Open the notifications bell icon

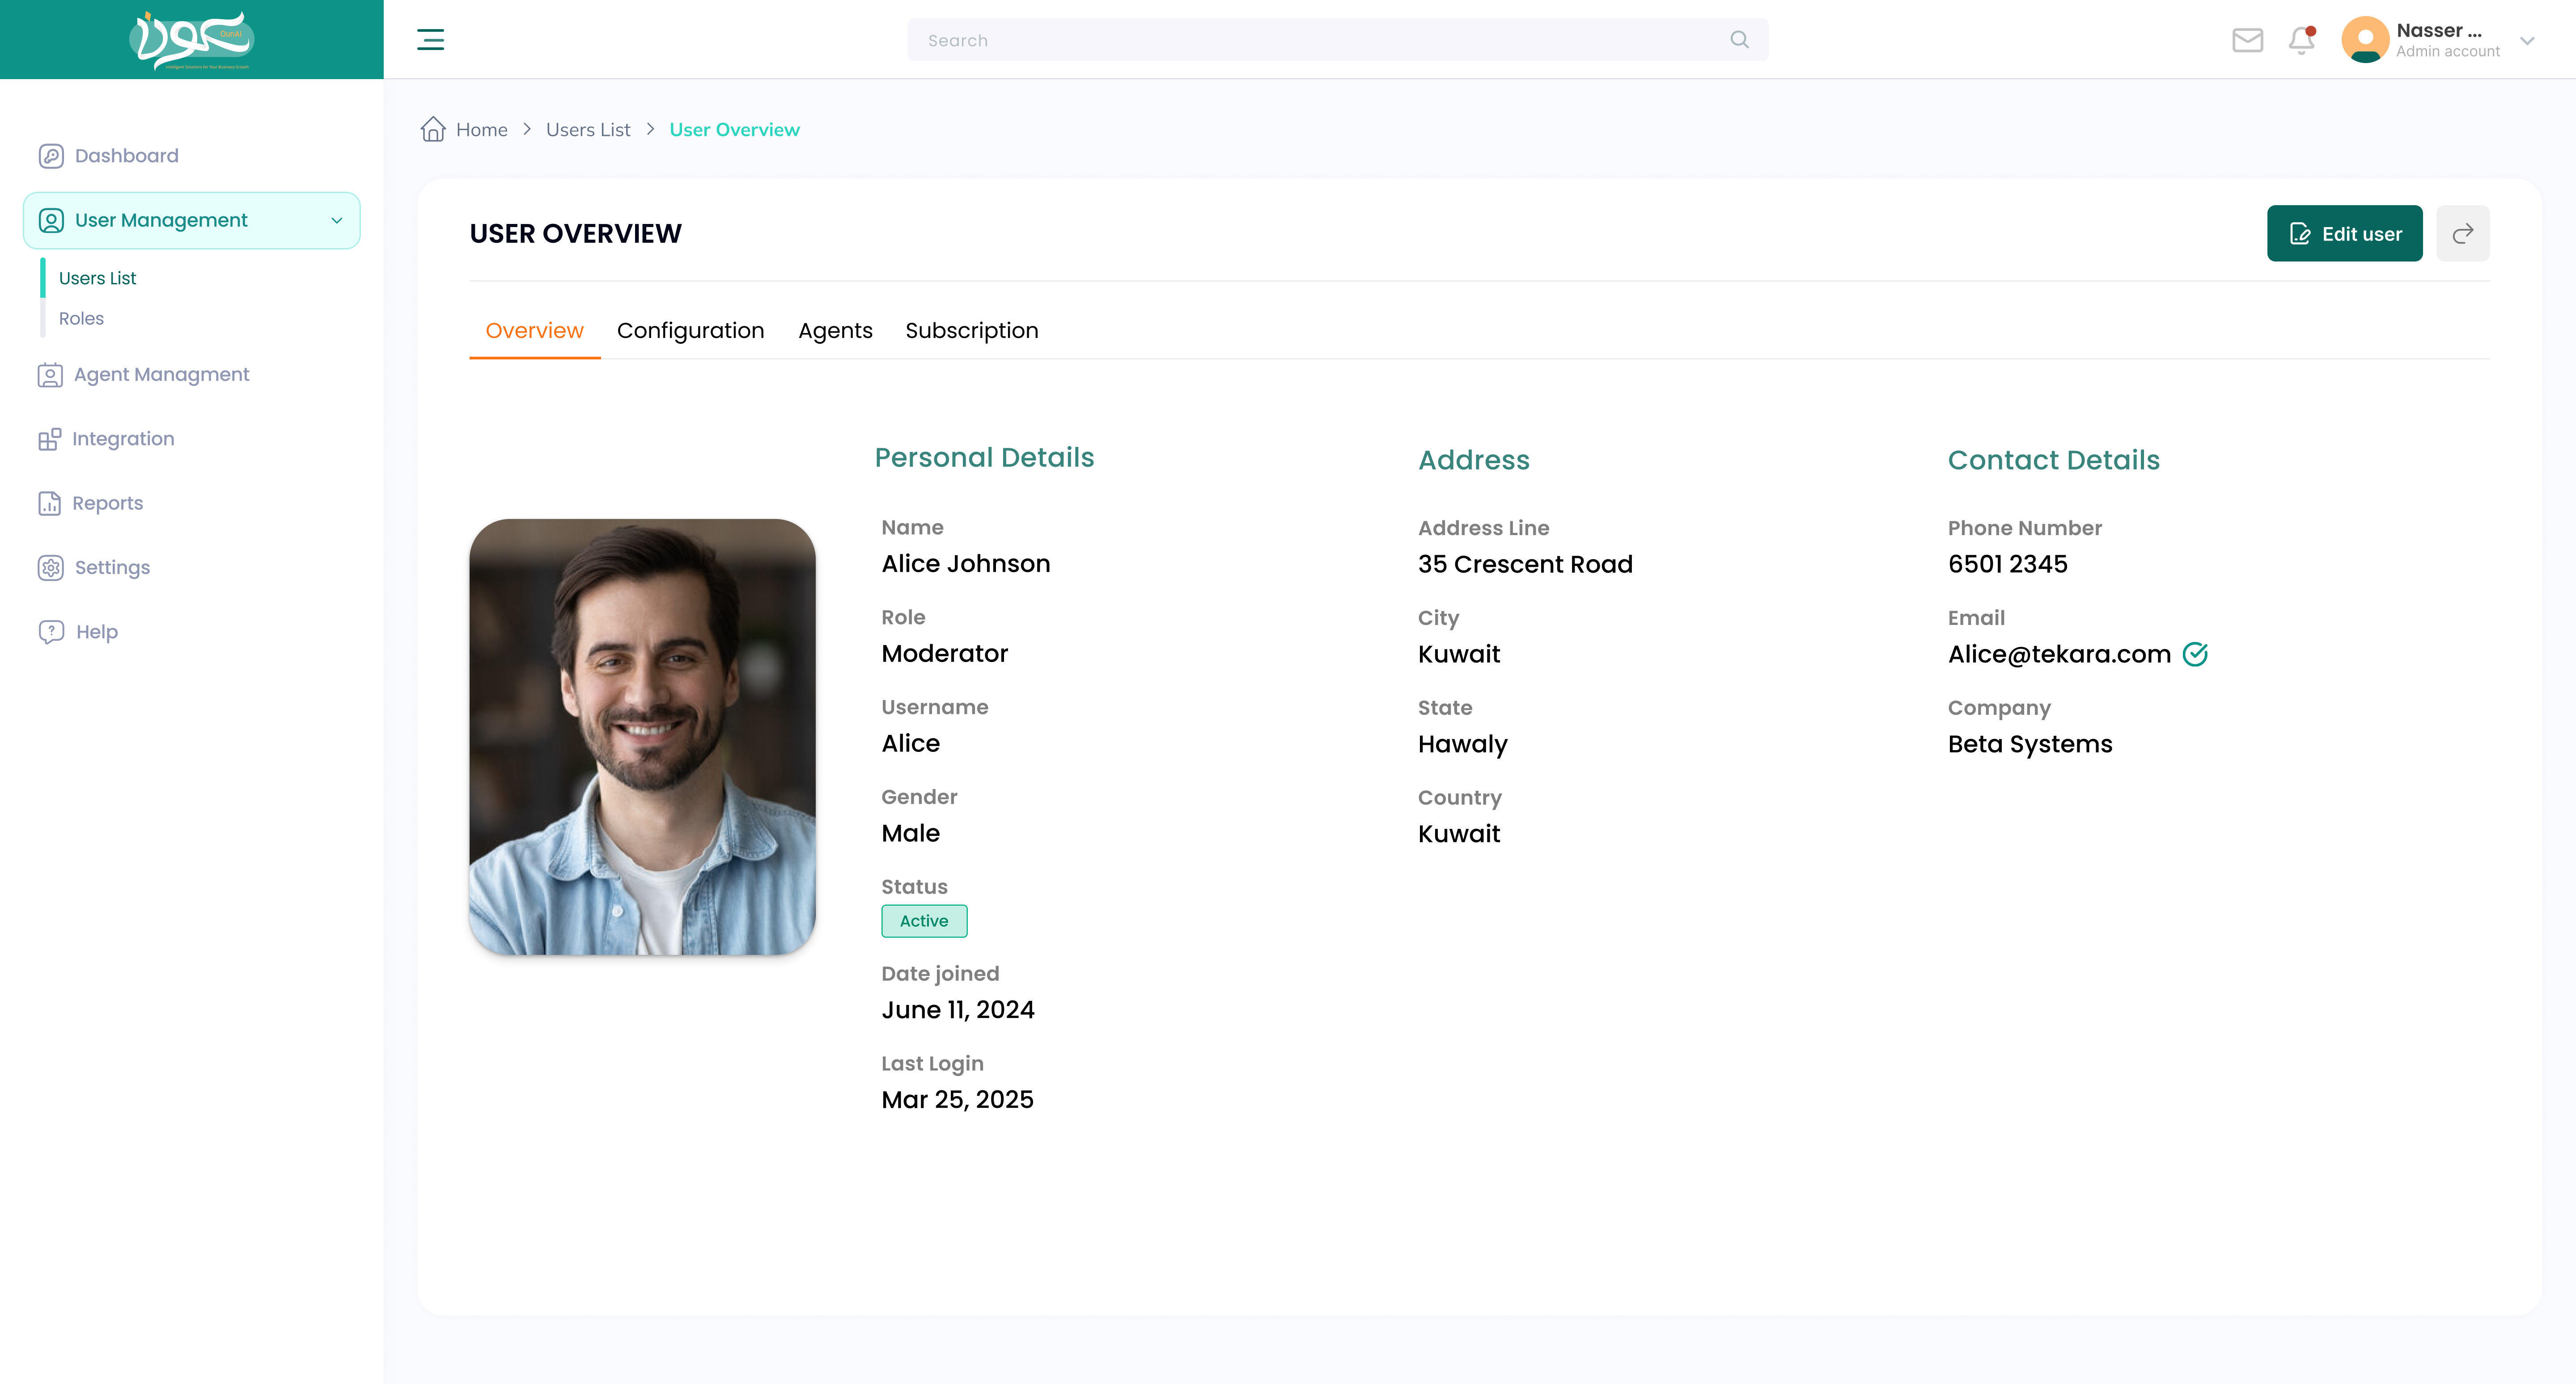coord(2302,40)
